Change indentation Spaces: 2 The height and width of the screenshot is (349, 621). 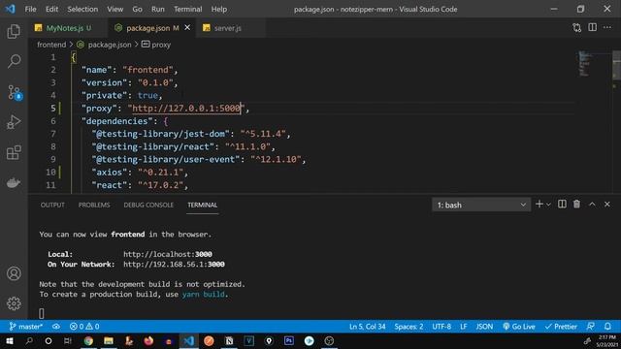click(x=409, y=327)
